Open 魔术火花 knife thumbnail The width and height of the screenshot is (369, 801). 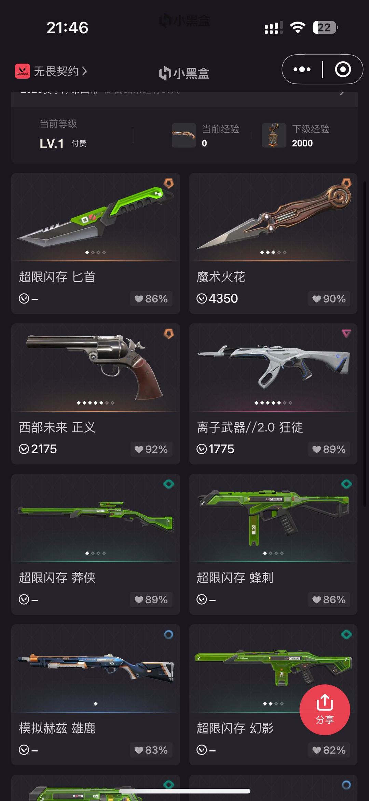point(273,217)
